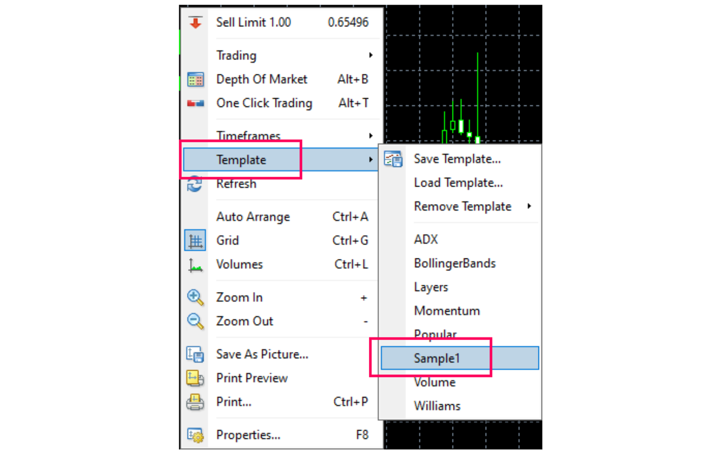Toggle the Grid display option
Screen dimensions: 728x457
pyautogui.click(x=228, y=241)
